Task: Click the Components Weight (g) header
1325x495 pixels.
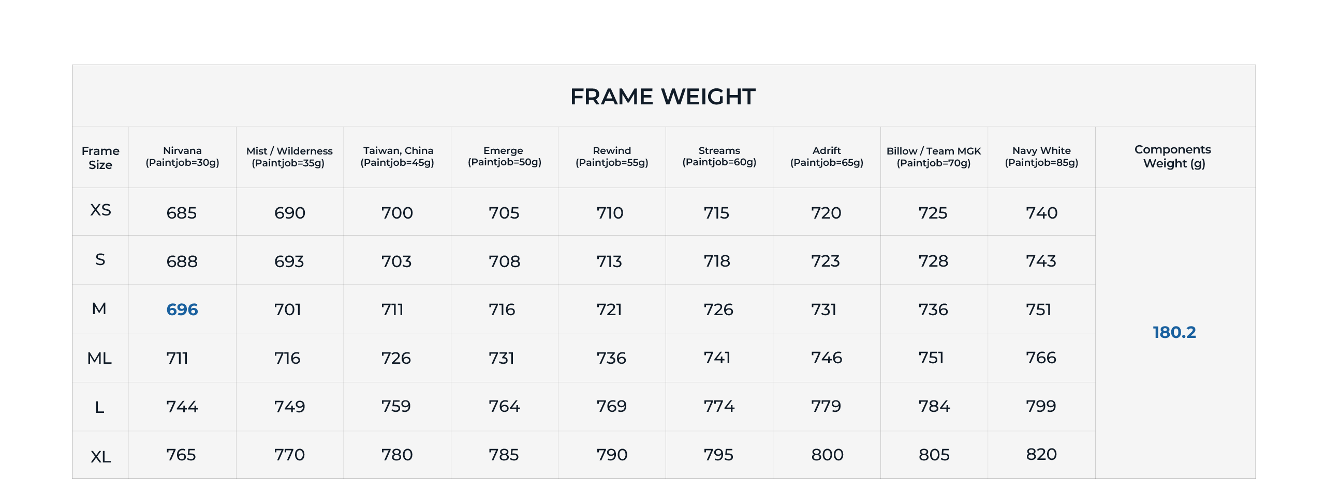Action: pos(1173,157)
